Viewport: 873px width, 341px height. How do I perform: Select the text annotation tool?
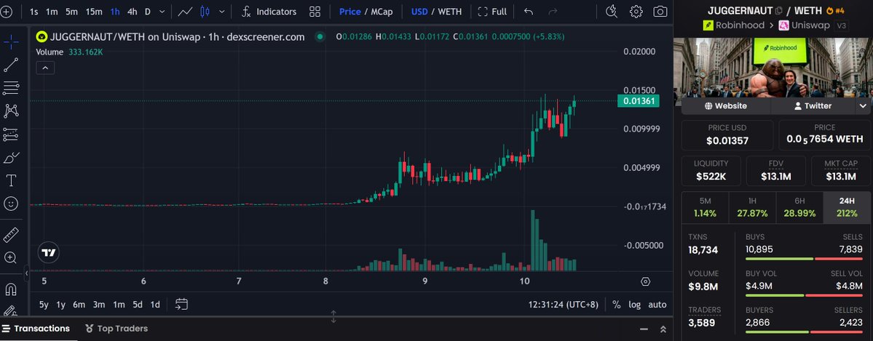[x=11, y=180]
